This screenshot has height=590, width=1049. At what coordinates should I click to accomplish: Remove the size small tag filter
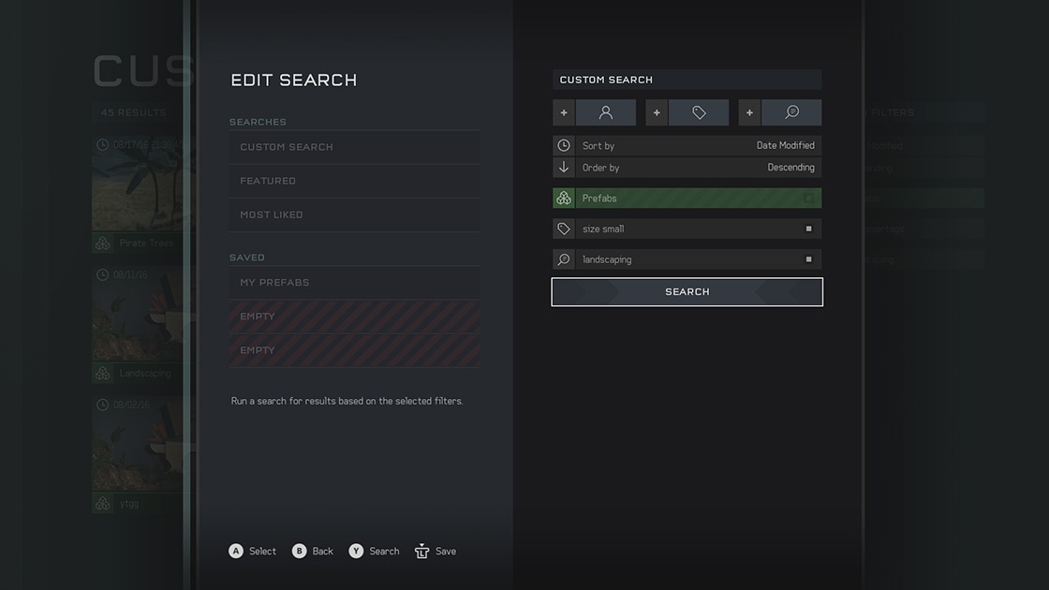pos(809,229)
